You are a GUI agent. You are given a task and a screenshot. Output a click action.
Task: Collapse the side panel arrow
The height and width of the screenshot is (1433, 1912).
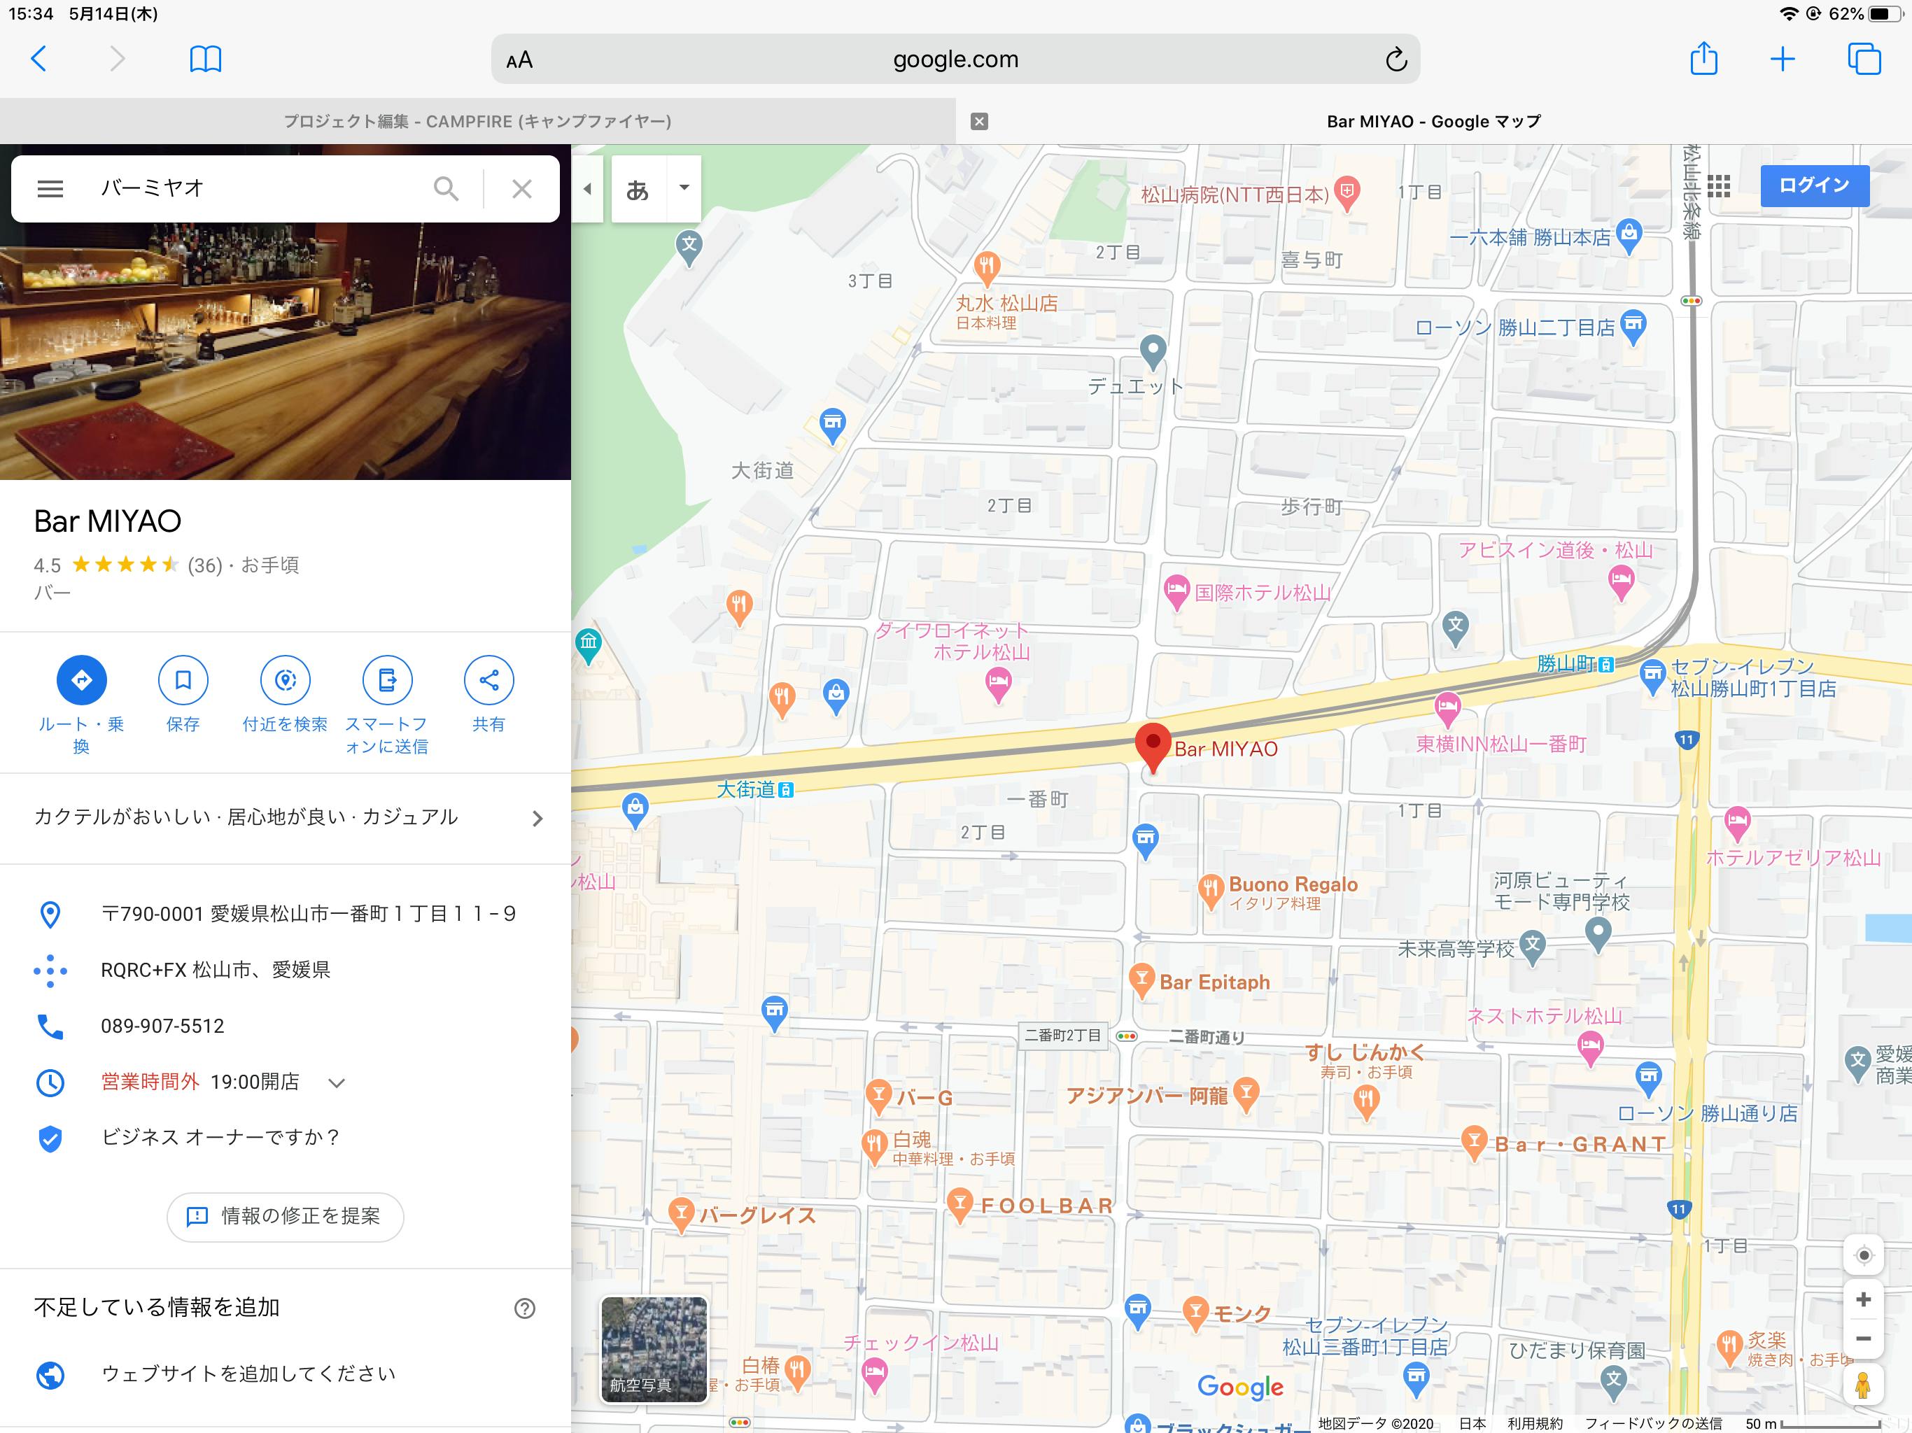click(x=588, y=188)
